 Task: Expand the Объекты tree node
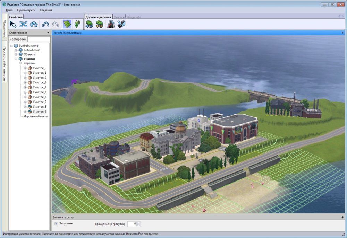tap(16, 55)
